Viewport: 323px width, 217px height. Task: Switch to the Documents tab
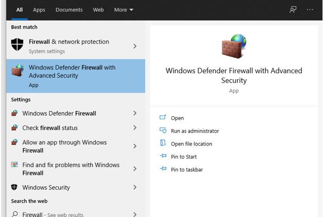pos(69,10)
